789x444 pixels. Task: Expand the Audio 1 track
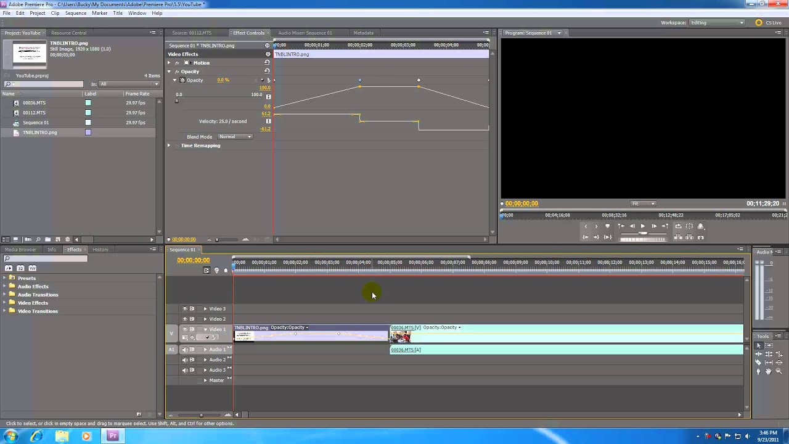click(205, 350)
